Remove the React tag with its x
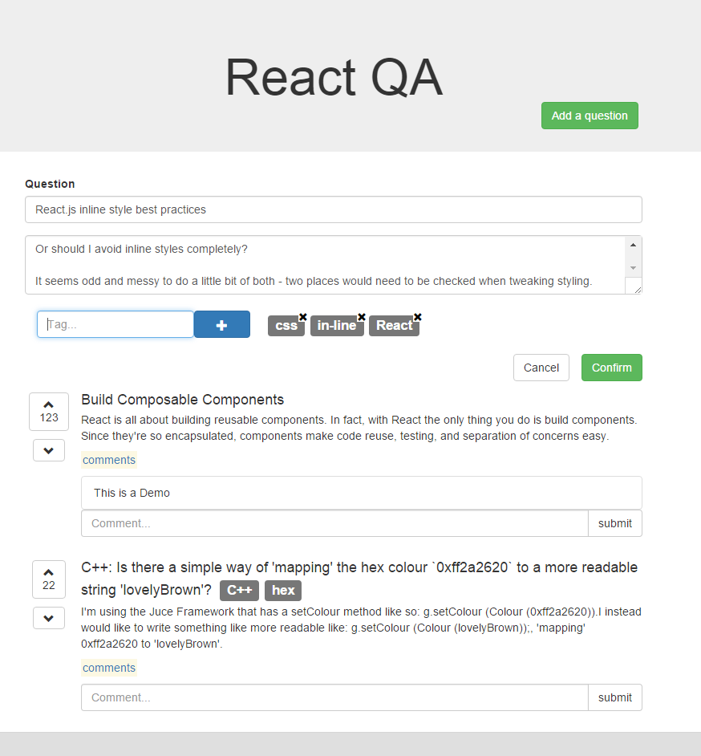 pyautogui.click(x=417, y=317)
